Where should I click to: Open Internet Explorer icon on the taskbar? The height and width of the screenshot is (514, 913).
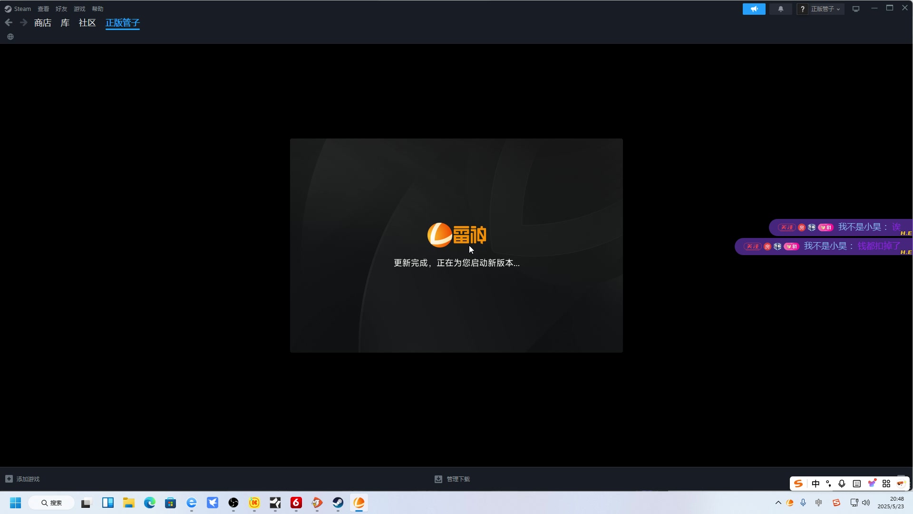(x=192, y=503)
